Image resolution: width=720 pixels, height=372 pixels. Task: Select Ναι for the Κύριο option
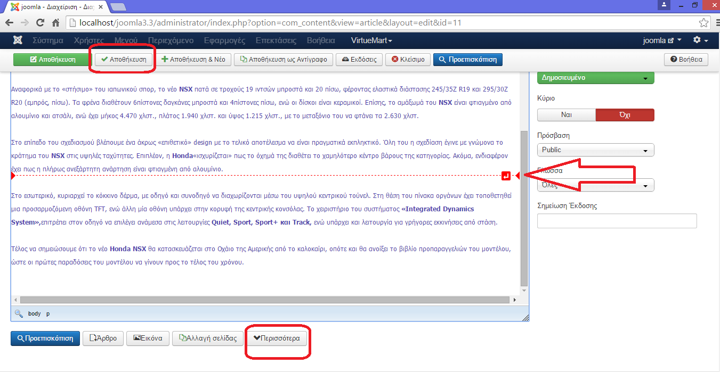pyautogui.click(x=567, y=115)
